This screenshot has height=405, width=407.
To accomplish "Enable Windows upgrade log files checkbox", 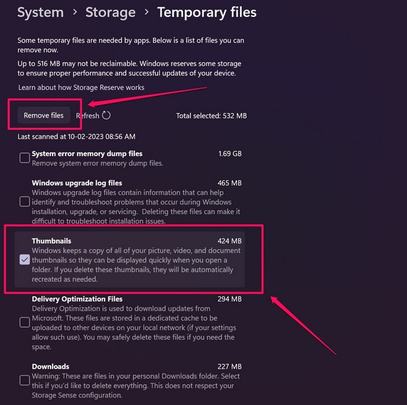I will 24,201.
